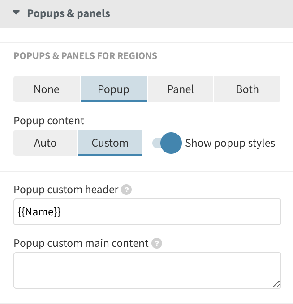The height and width of the screenshot is (304, 293).
Task: Click the Popup custom header label
Action: coord(66,190)
